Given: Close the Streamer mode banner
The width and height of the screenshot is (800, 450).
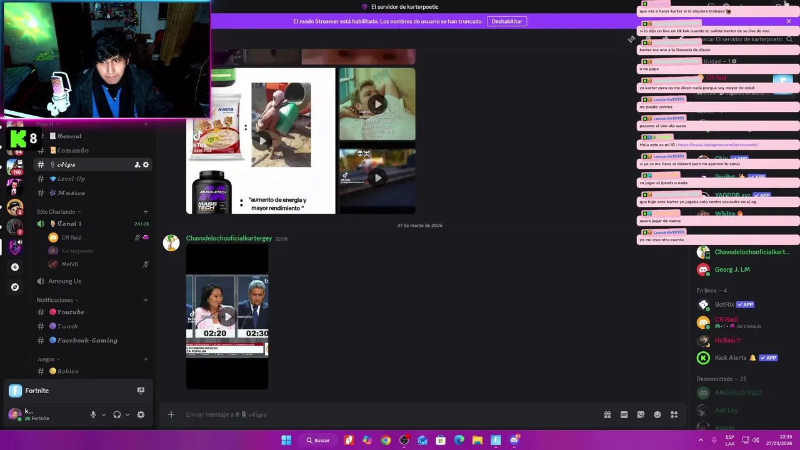Looking at the screenshot, I should (x=789, y=21).
